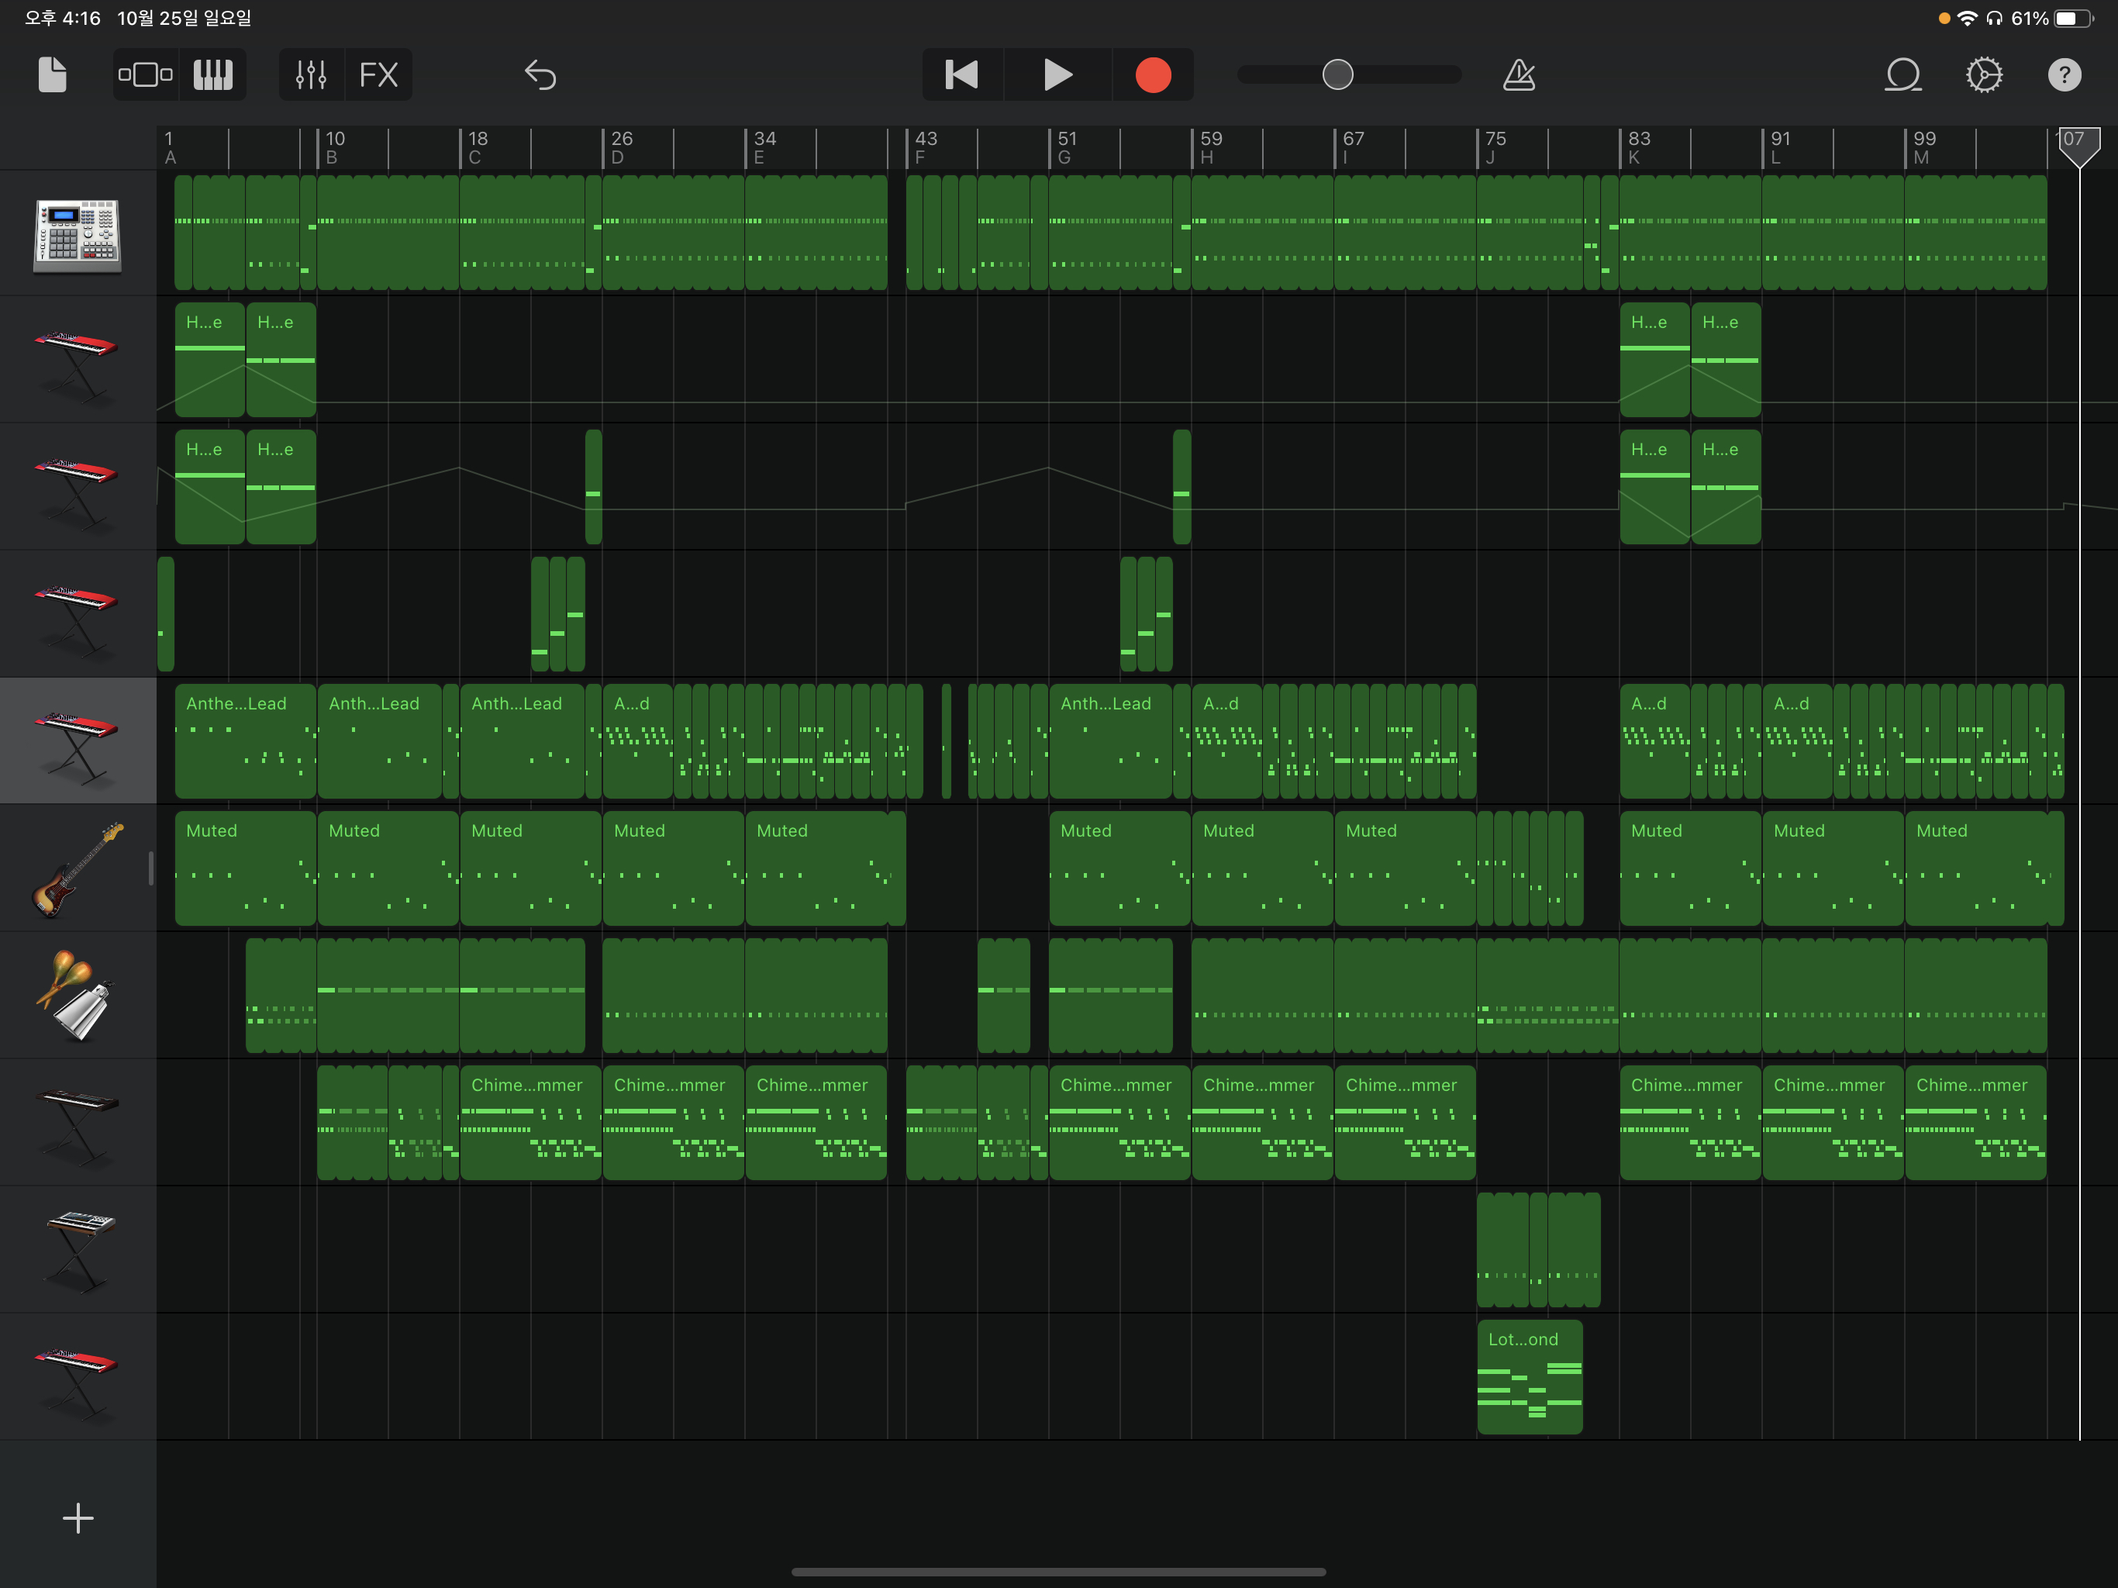Add a new track with plus
This screenshot has height=1588, width=2118.
(x=78, y=1518)
